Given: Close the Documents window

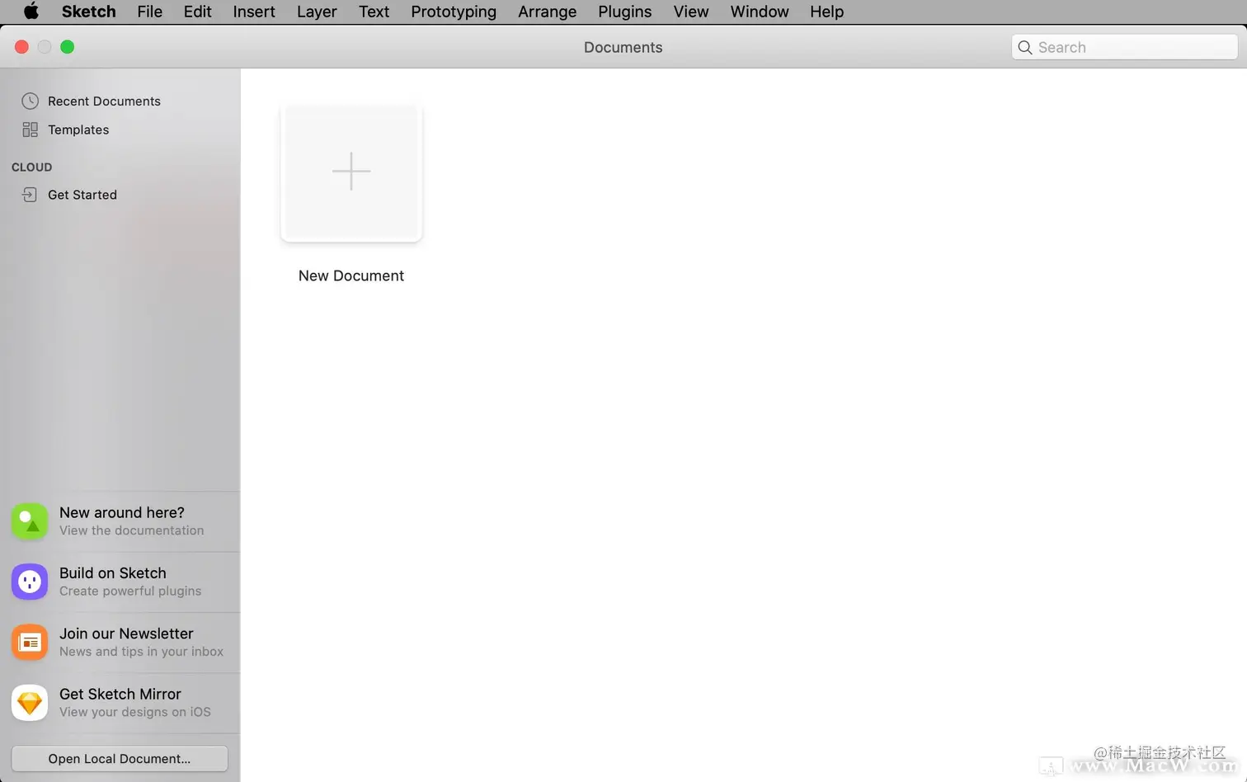Looking at the screenshot, I should tap(21, 47).
